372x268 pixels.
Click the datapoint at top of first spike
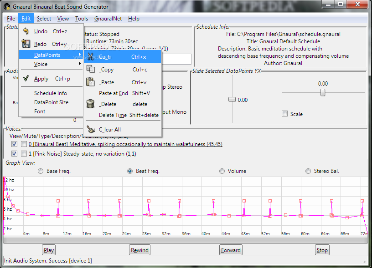click(58, 201)
